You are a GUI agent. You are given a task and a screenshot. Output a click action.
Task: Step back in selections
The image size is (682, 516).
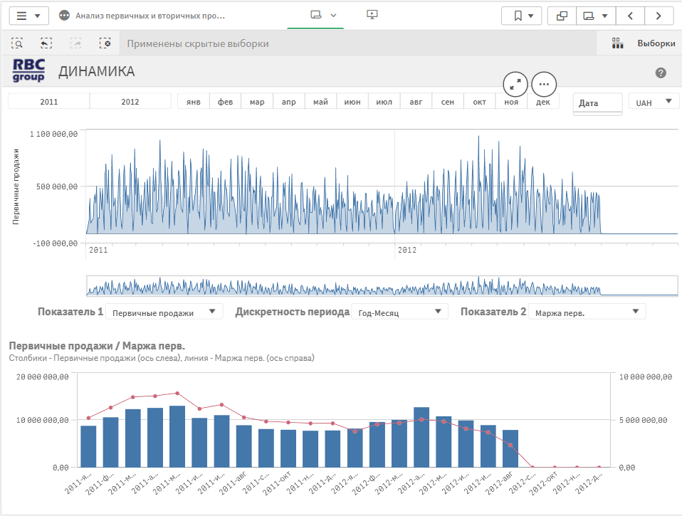click(x=46, y=43)
